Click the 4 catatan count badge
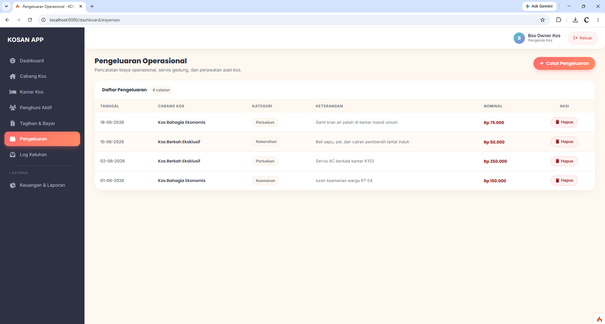The height and width of the screenshot is (324, 605). click(x=161, y=90)
